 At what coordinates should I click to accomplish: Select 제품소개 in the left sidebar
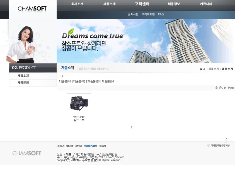(23, 76)
